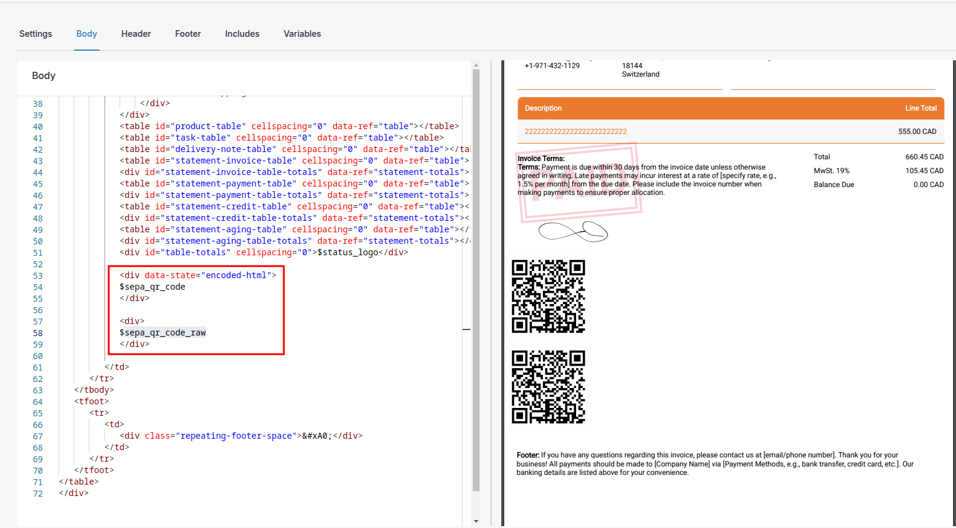Screen dimensions: 956x528
Task: Click the editor scrollbar up arrow
Action: [476, 65]
